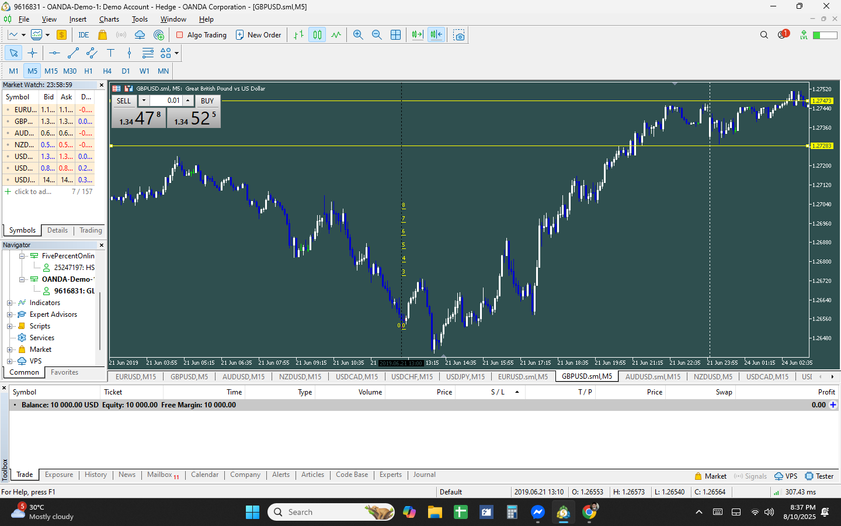841x526 pixels.
Task: Expand the Expert Advisors tree node
Action: (x=9, y=314)
